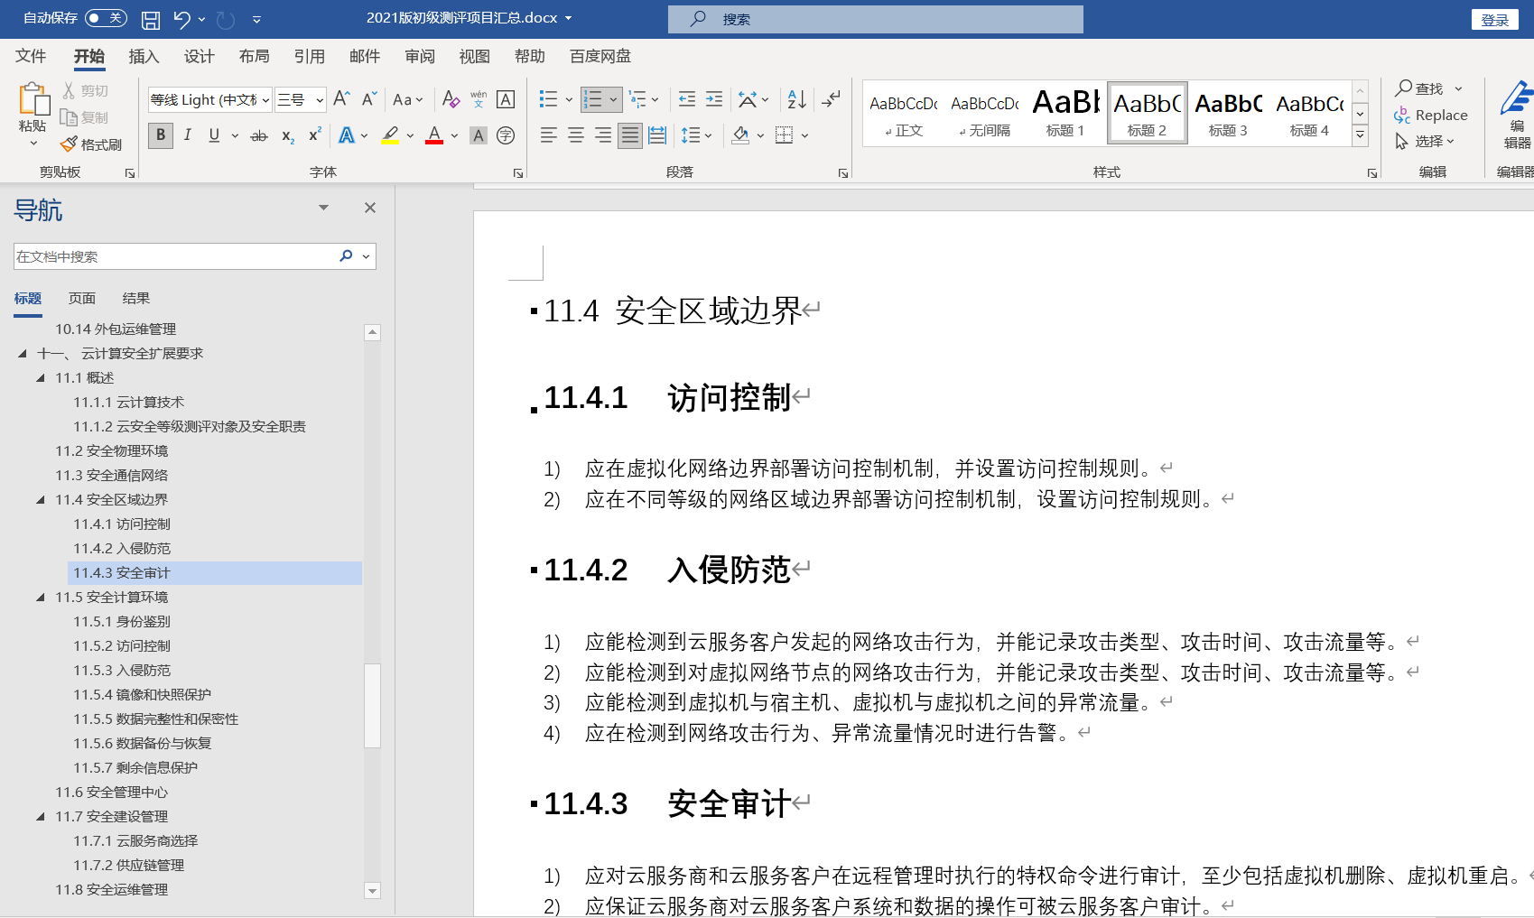The height and width of the screenshot is (918, 1534).
Task: Apply yellow text highlight color
Action: [x=390, y=135]
